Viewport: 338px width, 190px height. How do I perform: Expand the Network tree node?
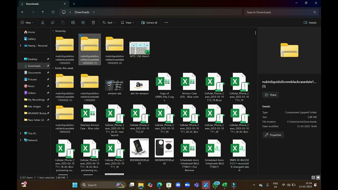(21, 140)
